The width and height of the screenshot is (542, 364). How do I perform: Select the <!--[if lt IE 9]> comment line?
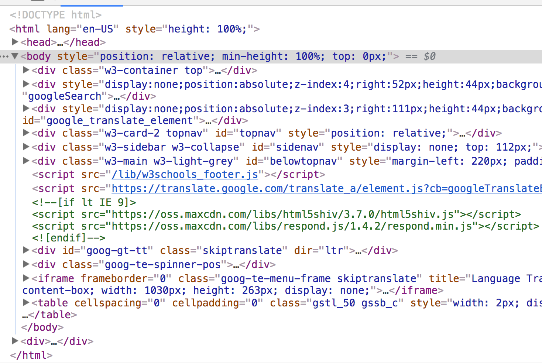[x=84, y=202]
